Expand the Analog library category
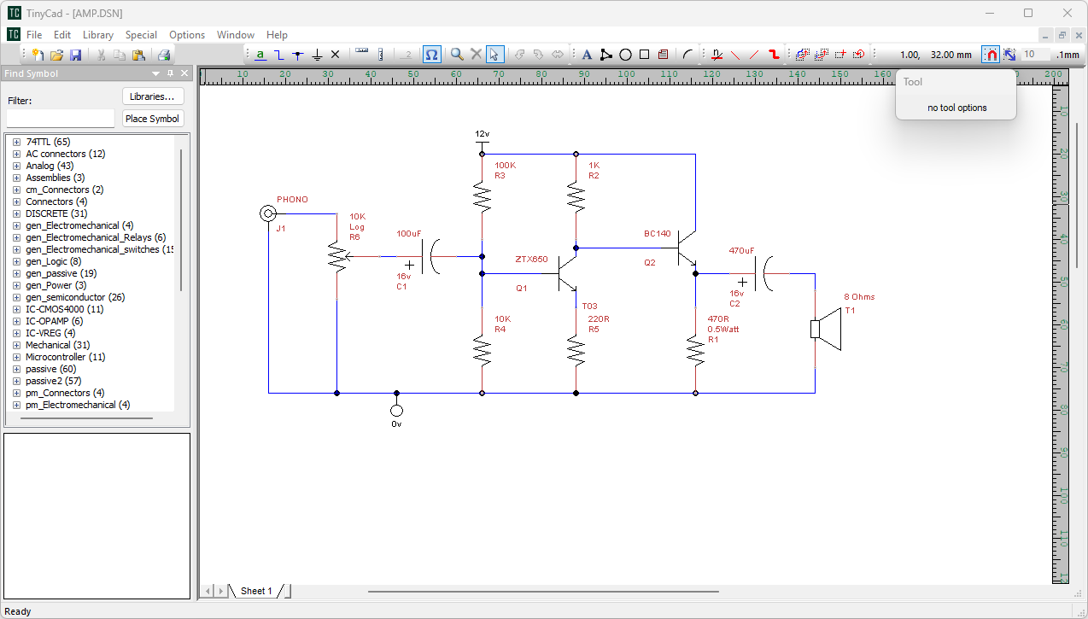This screenshot has width=1088, height=619. pyautogui.click(x=15, y=166)
